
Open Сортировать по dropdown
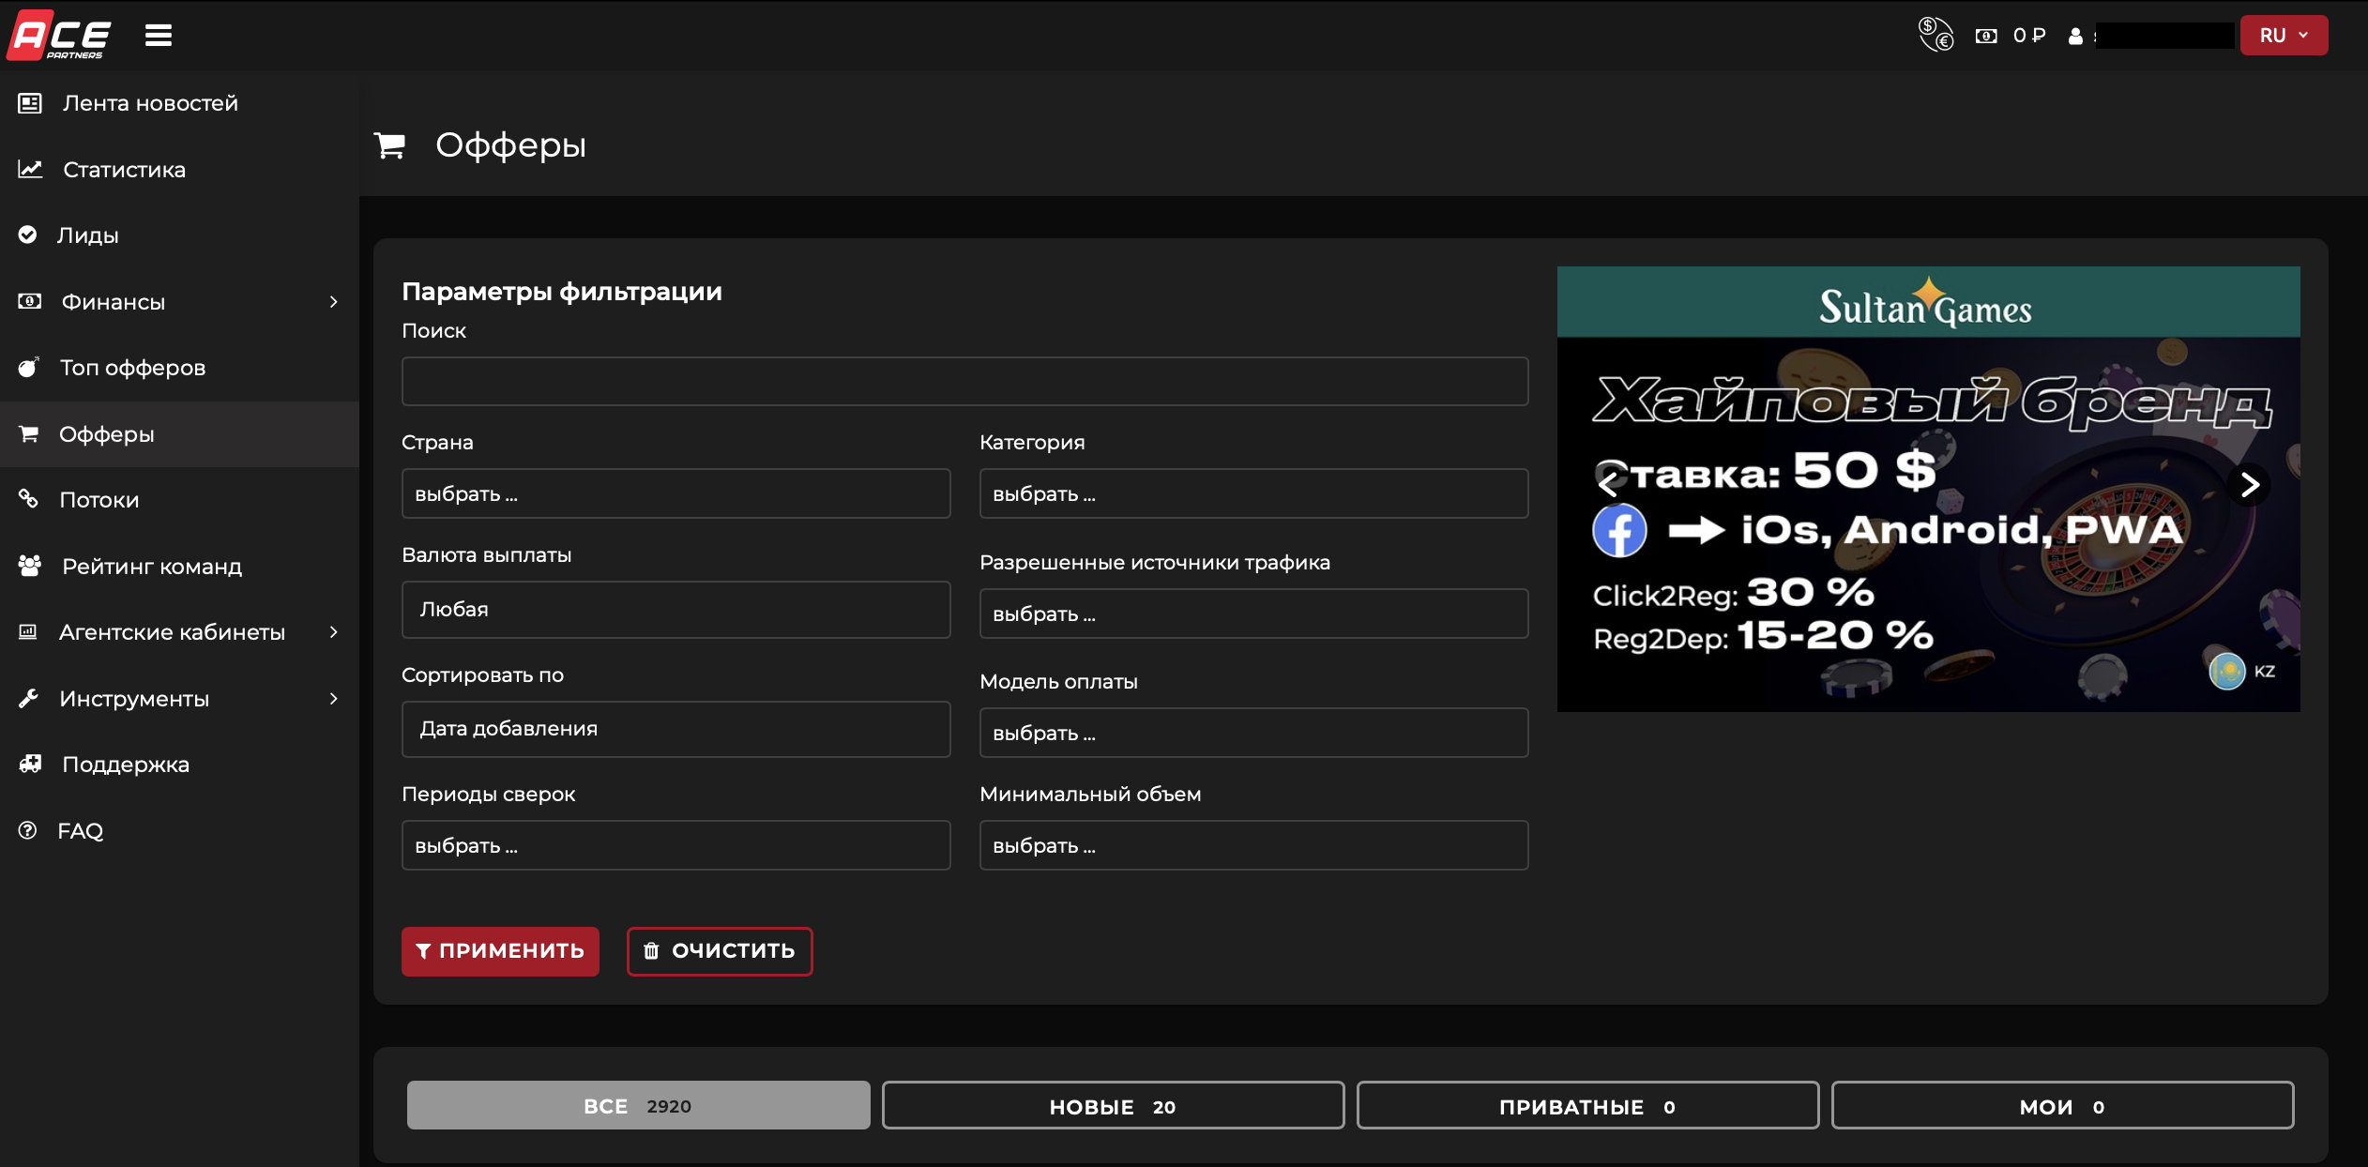(675, 729)
